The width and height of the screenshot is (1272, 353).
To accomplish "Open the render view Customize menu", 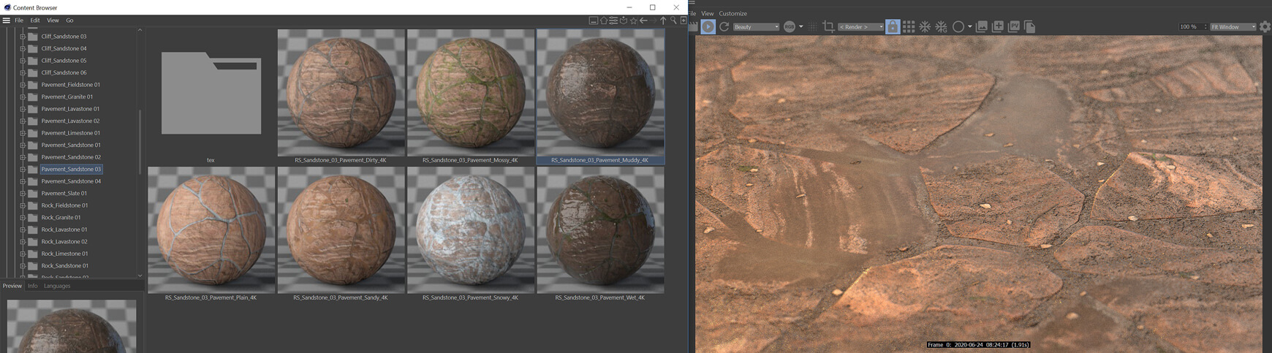I will point(732,13).
